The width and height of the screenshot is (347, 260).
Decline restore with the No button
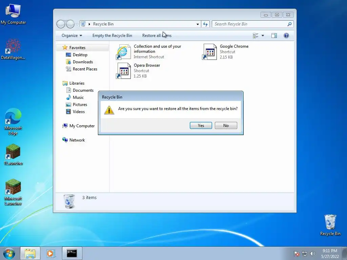click(226, 125)
